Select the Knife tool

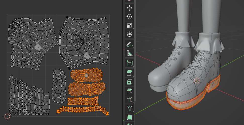pyautogui.click(x=130, y=108)
